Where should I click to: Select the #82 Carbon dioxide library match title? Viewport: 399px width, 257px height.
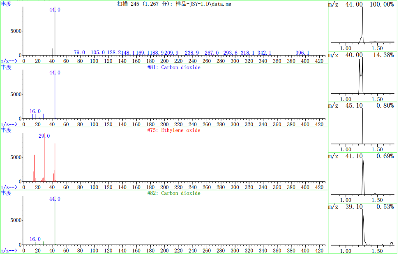tap(173, 193)
